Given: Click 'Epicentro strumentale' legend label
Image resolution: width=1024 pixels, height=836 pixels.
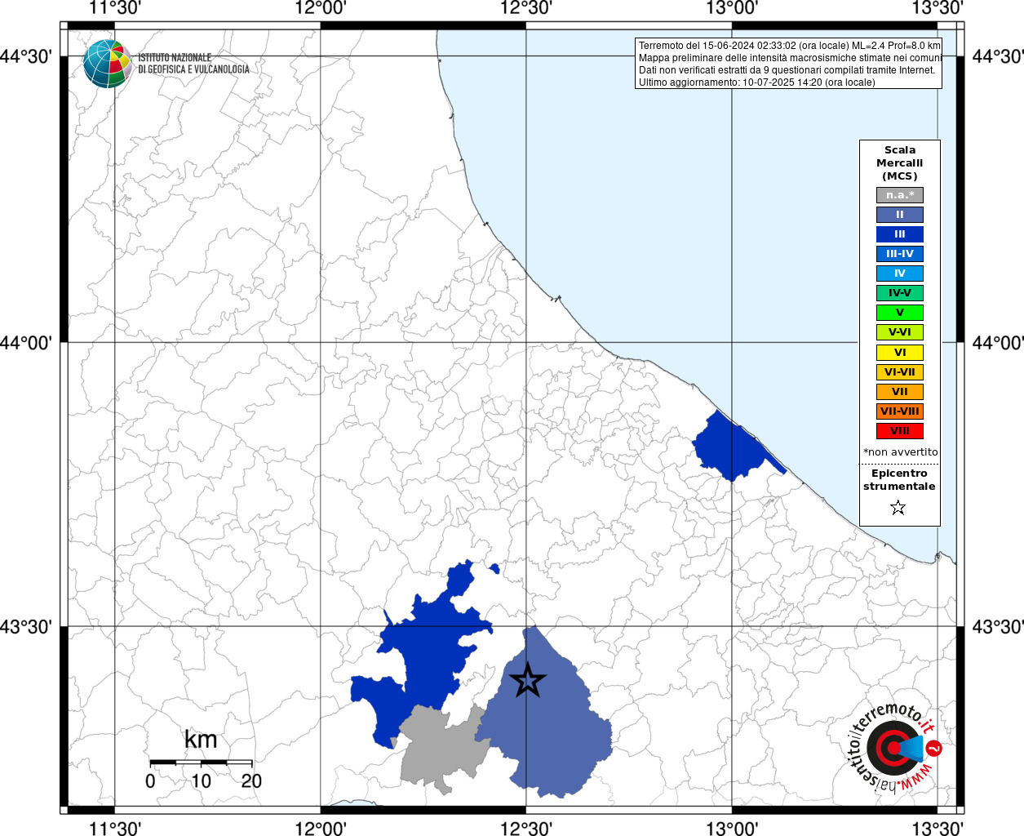Looking at the screenshot, I should [x=899, y=480].
